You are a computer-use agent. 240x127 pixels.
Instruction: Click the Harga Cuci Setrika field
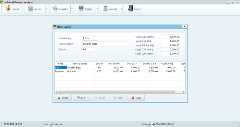[170, 37]
